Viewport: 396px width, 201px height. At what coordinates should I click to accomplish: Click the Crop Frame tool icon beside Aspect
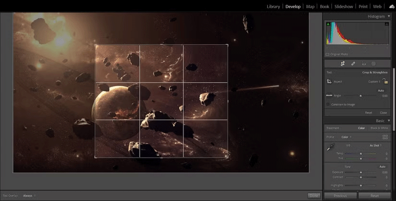coord(329,81)
